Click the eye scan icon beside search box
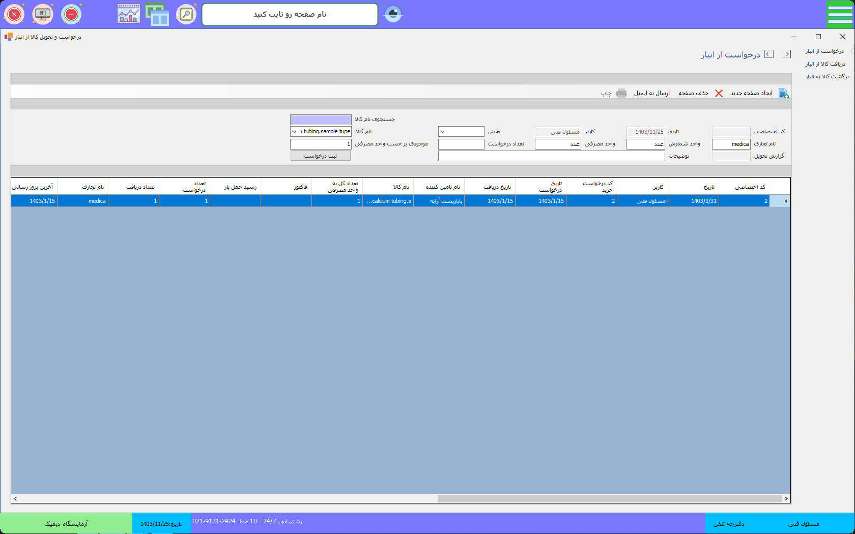The image size is (855, 534). (x=393, y=14)
